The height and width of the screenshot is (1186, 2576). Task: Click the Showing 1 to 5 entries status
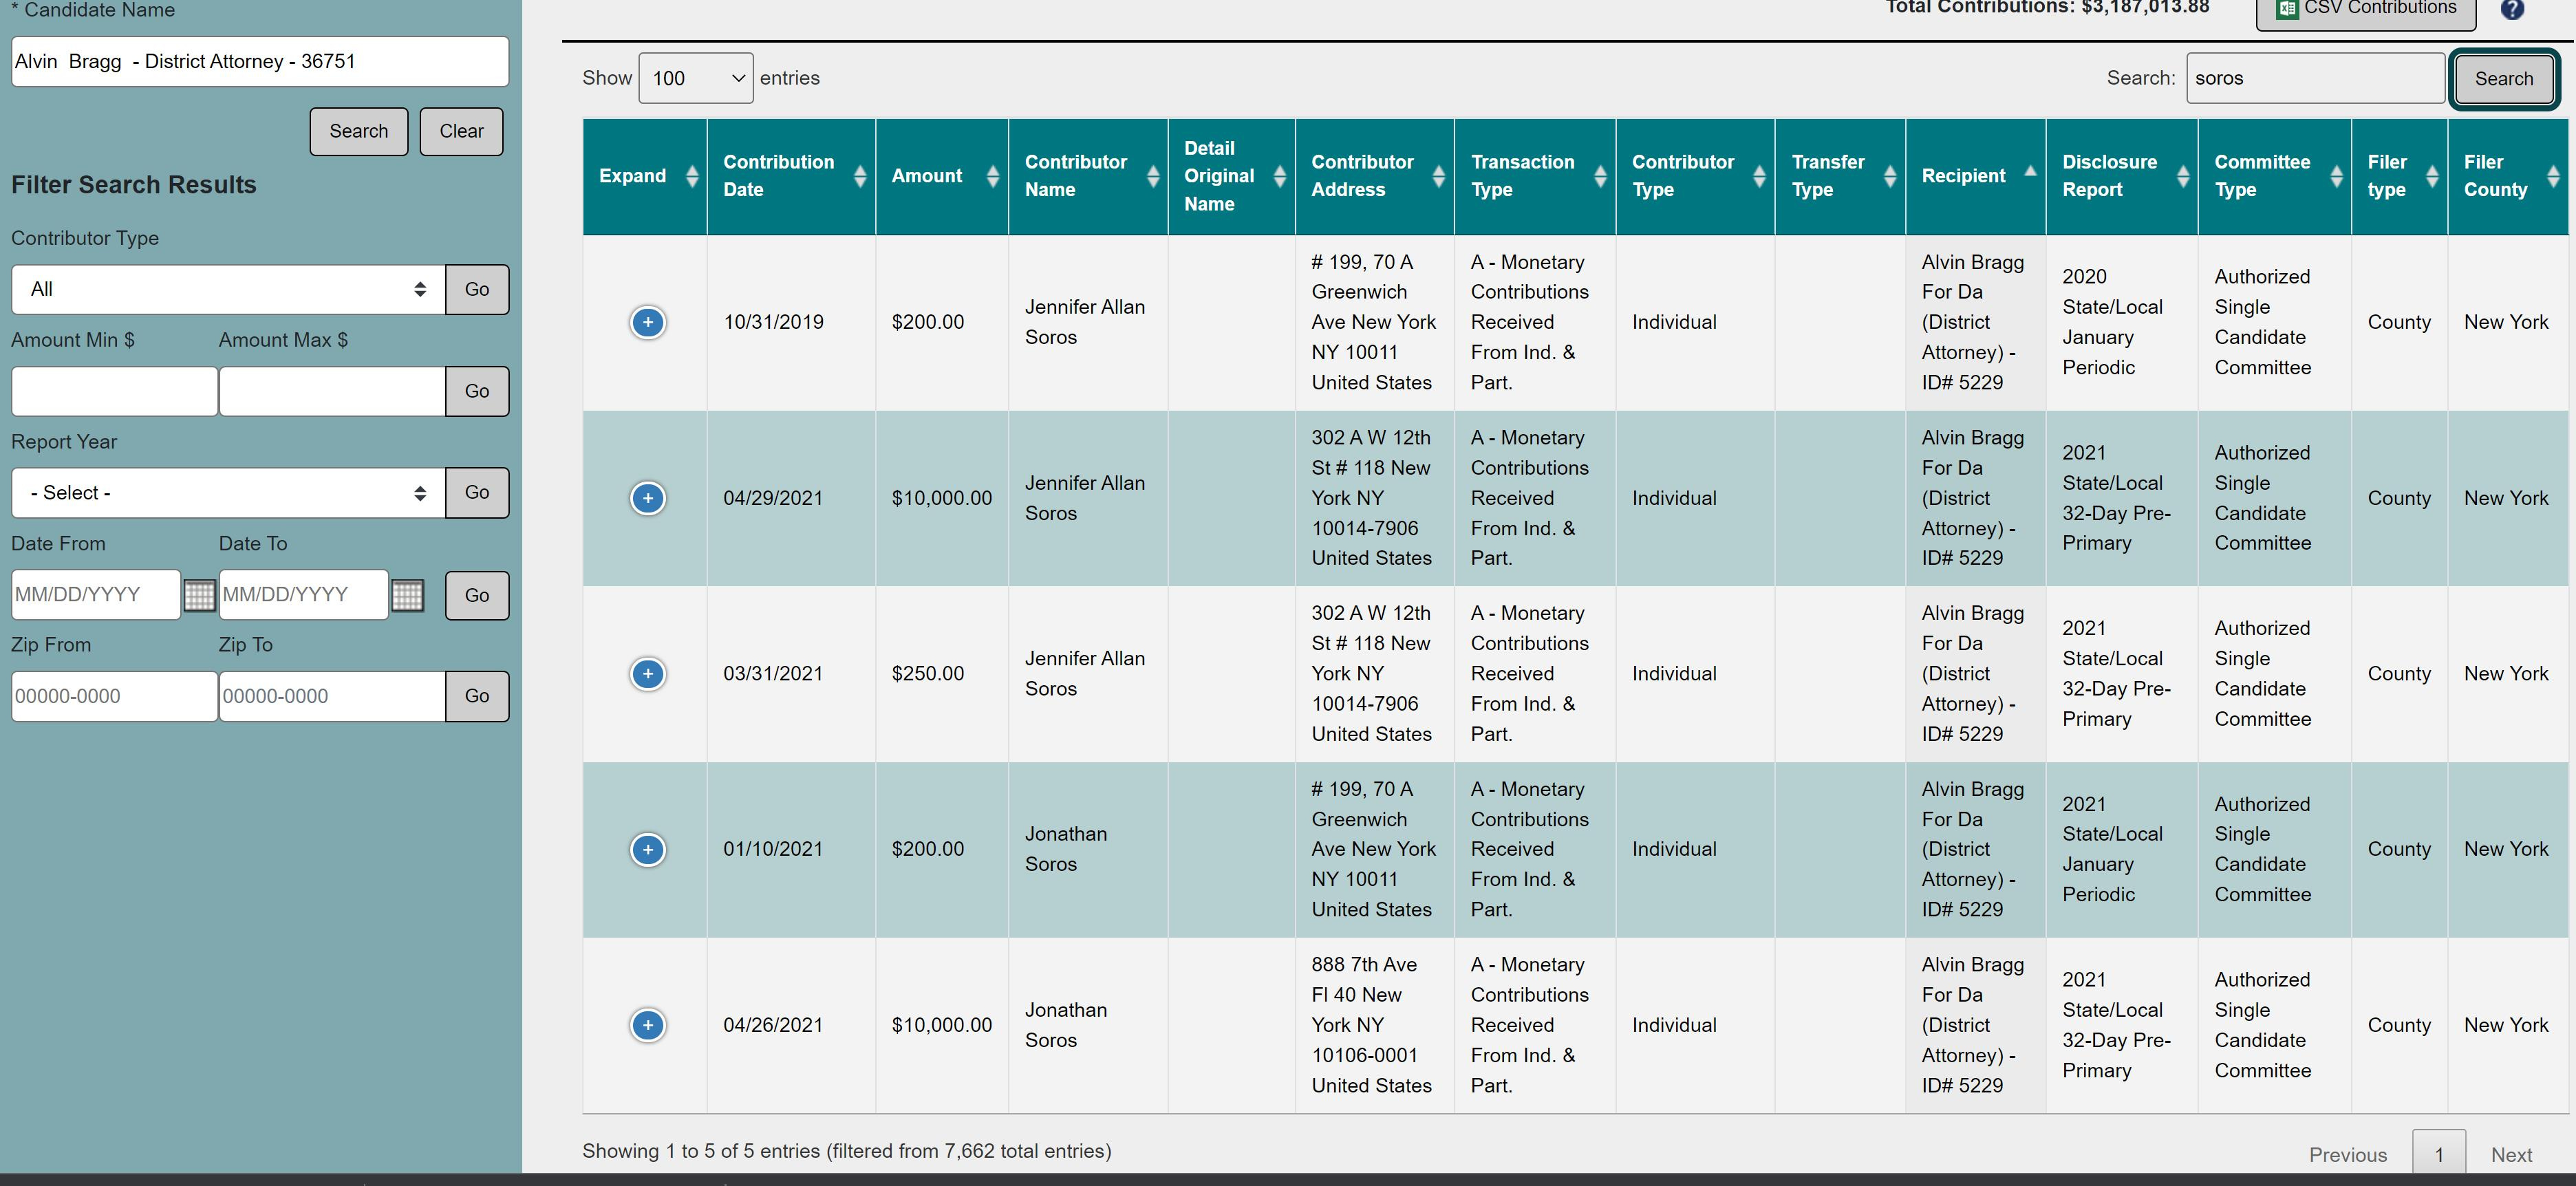point(846,1151)
